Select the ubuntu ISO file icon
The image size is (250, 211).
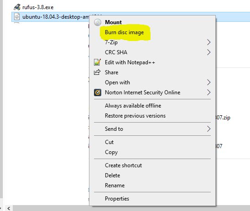click(17, 16)
